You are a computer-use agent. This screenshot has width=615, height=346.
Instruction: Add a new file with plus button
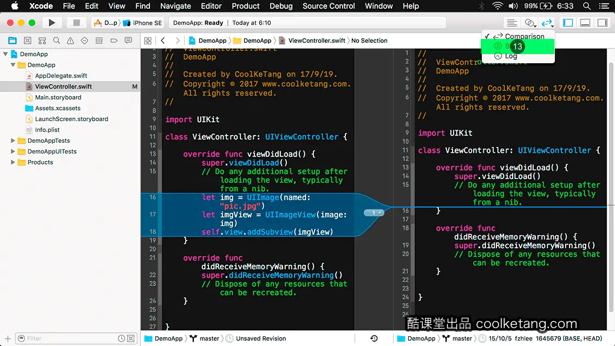point(8,338)
